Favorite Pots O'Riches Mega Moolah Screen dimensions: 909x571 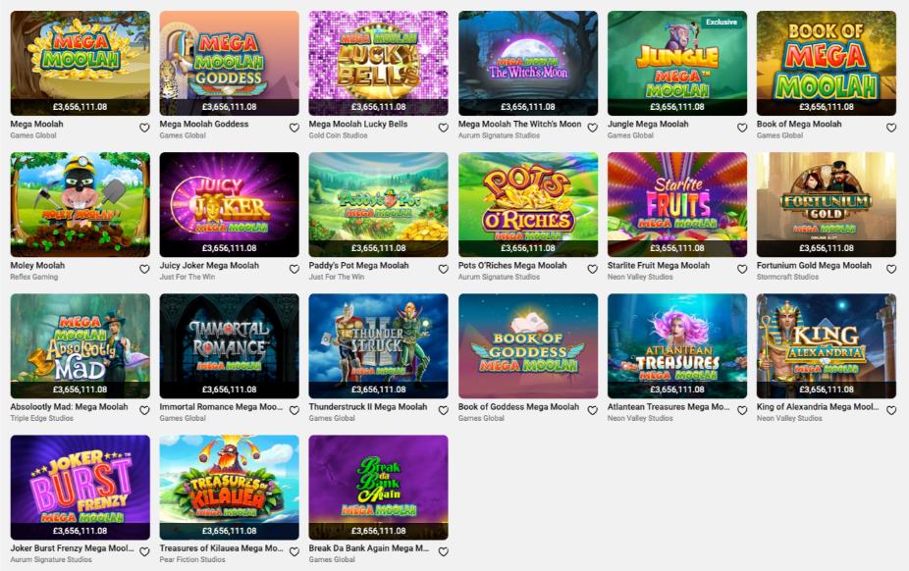[593, 269]
